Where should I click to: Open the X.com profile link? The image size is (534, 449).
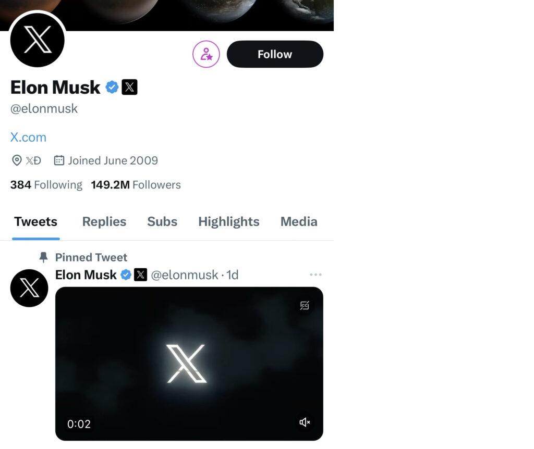[x=28, y=137]
